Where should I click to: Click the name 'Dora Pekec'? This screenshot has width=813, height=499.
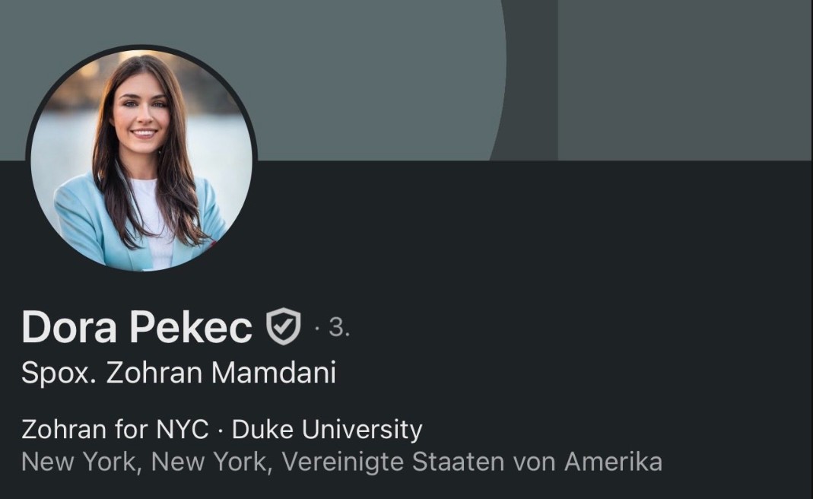[137, 327]
